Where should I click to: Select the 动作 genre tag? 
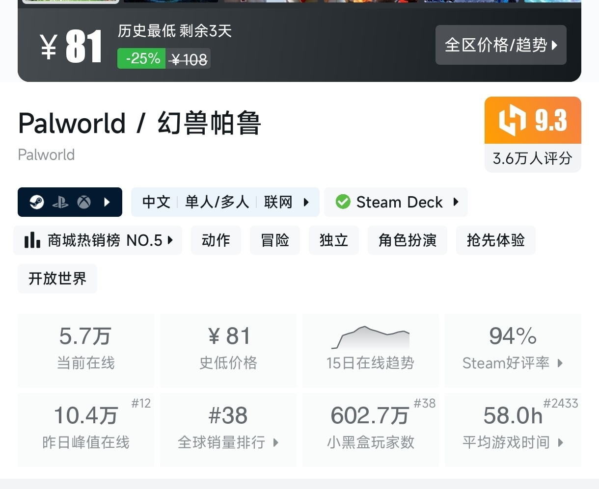click(x=216, y=240)
